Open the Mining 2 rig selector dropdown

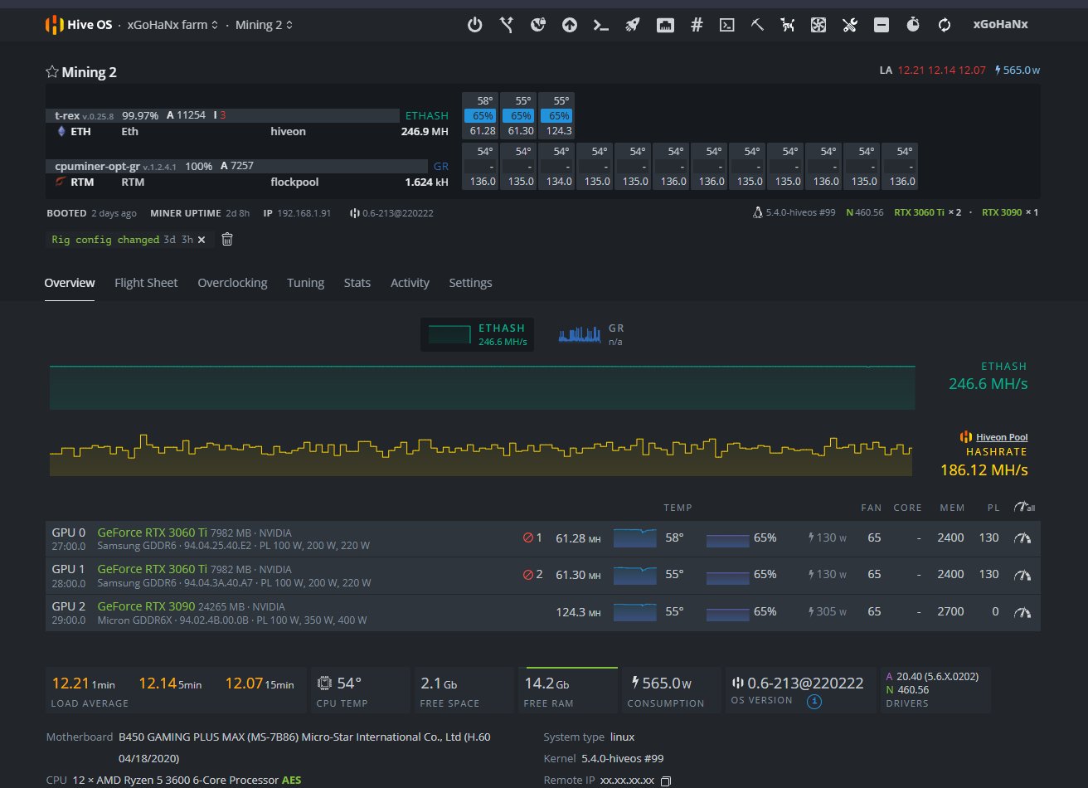point(264,25)
